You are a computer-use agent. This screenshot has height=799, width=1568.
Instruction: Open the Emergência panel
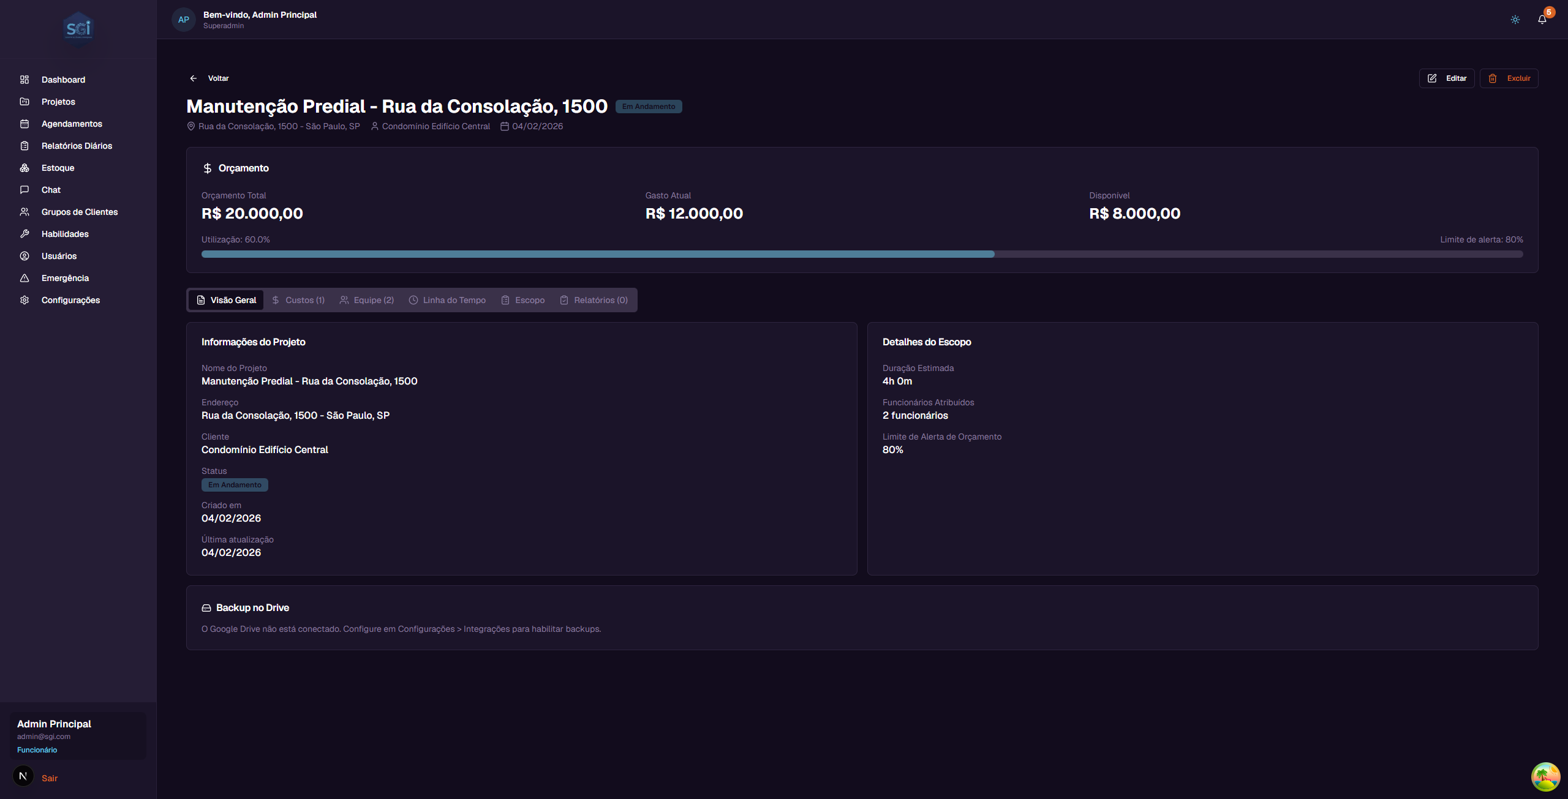click(65, 278)
